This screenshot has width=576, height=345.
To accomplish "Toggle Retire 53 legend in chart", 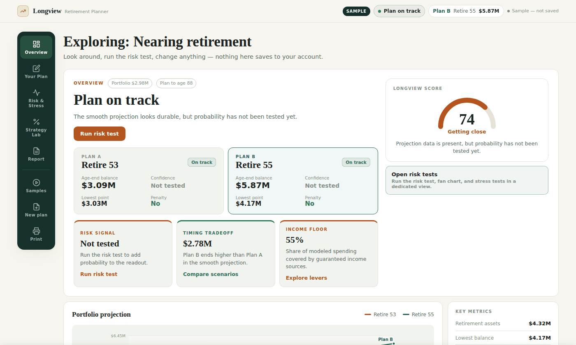I will click(380, 315).
